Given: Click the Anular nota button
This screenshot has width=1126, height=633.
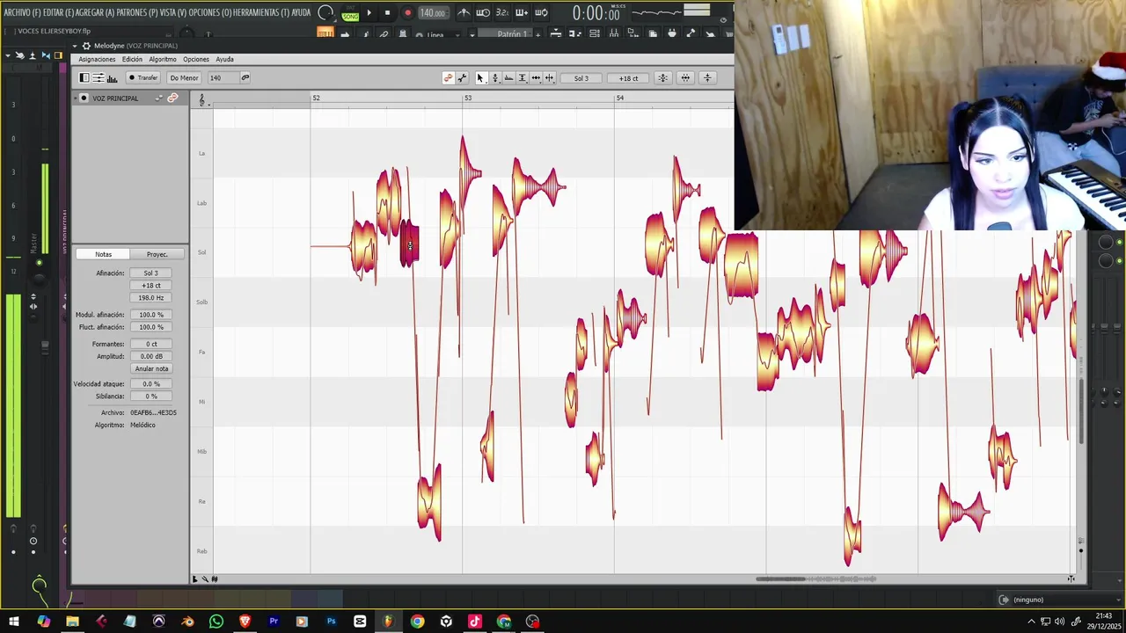Looking at the screenshot, I should tap(151, 368).
